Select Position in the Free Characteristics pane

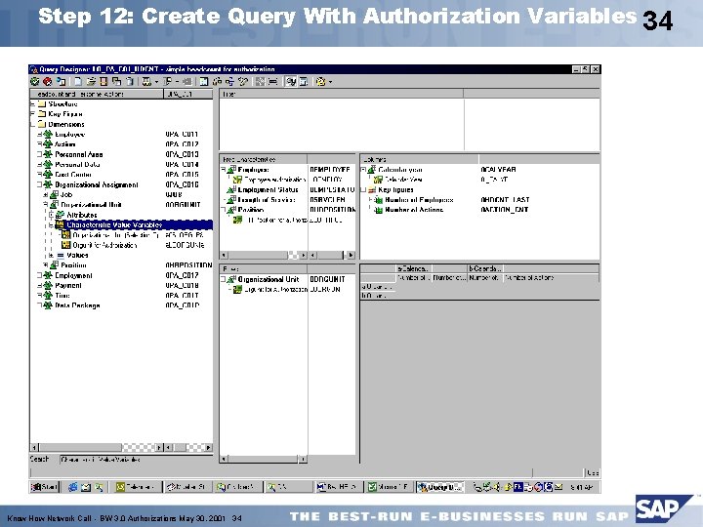(251, 210)
